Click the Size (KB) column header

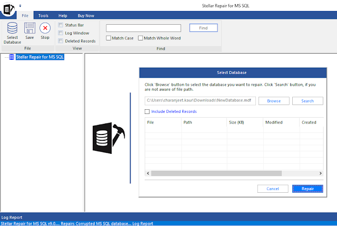245,122
